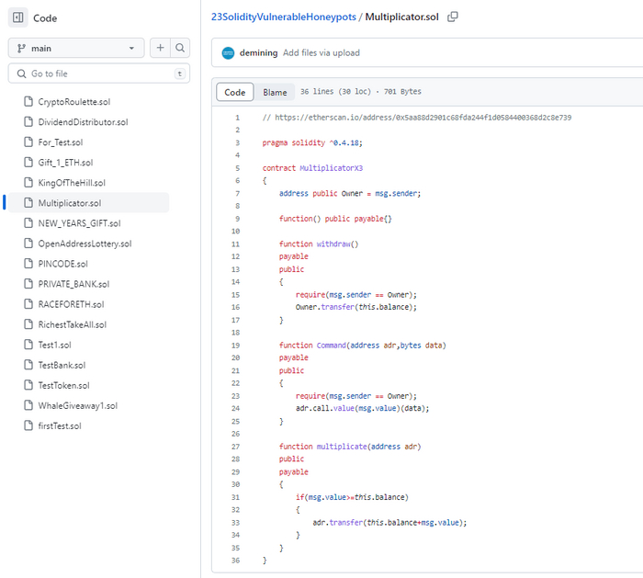Collapse the file tree side panel icon

(17, 17)
